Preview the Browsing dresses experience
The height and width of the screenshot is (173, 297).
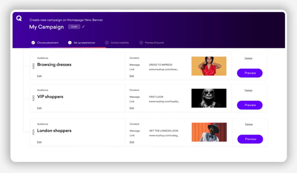point(249,73)
